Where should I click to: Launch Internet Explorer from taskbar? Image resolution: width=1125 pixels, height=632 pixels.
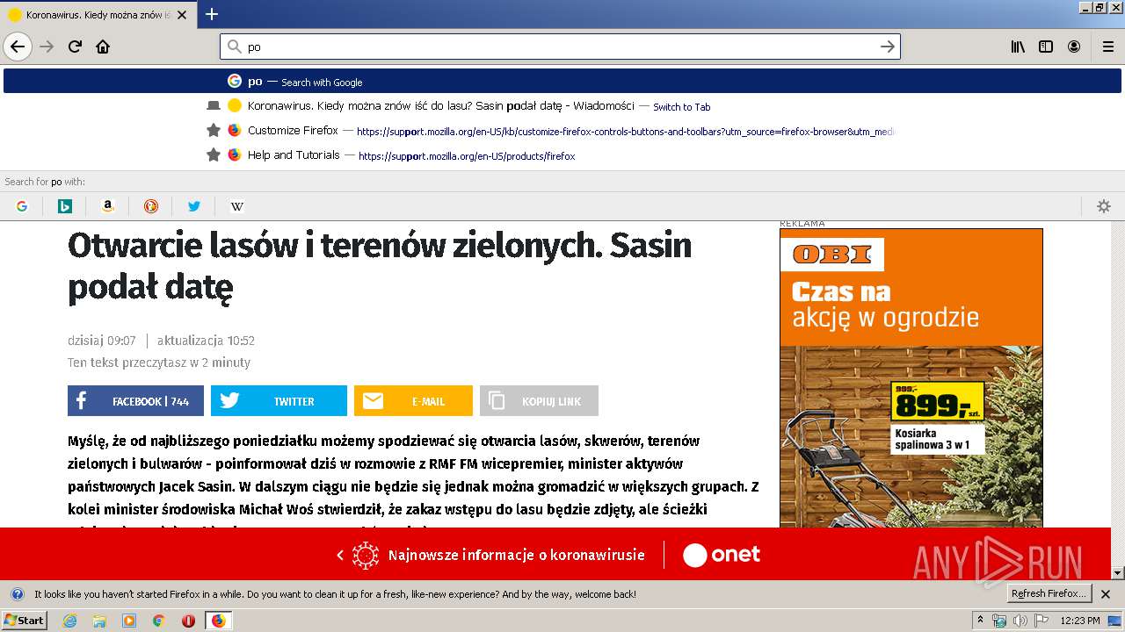(70, 621)
